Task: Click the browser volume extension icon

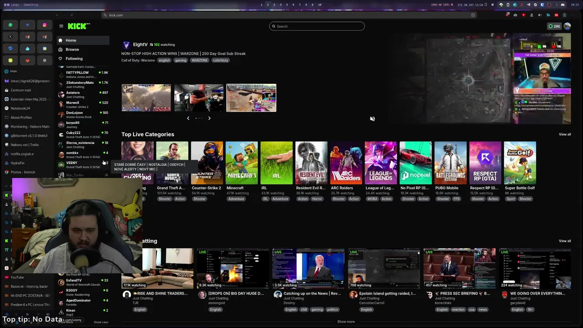Action: (540, 15)
